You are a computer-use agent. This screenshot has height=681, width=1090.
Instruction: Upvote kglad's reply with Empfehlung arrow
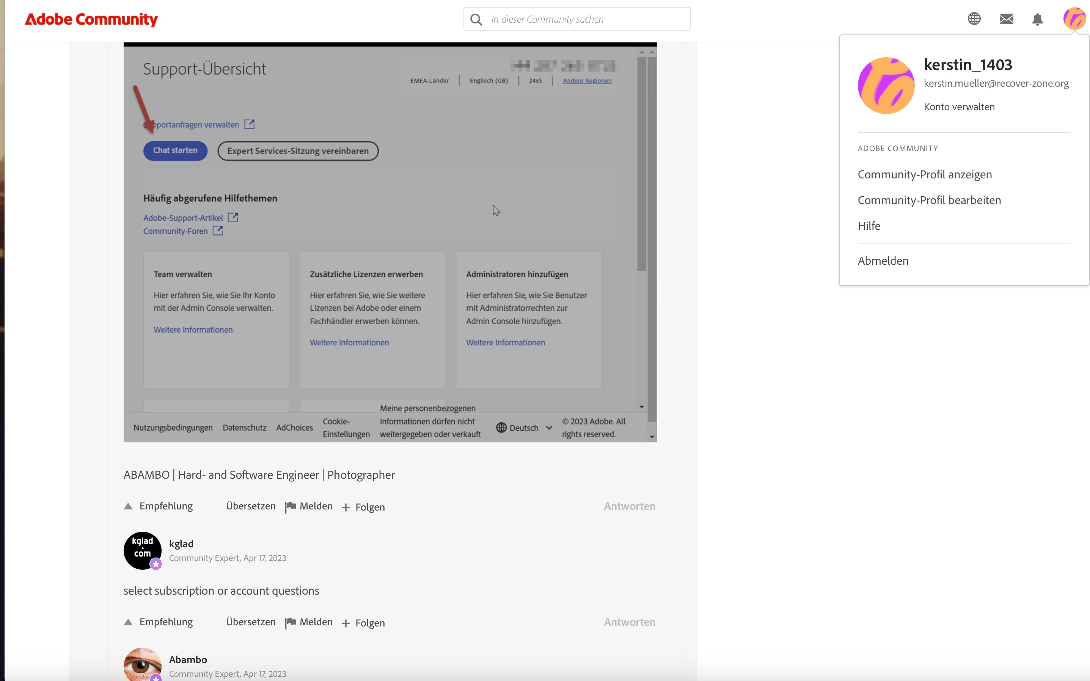129,622
